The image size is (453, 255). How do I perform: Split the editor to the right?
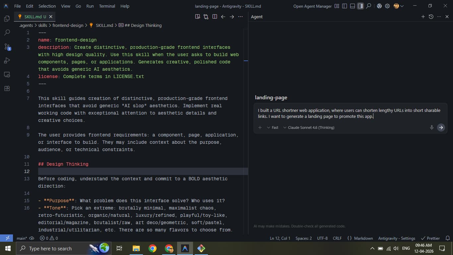tap(215, 17)
